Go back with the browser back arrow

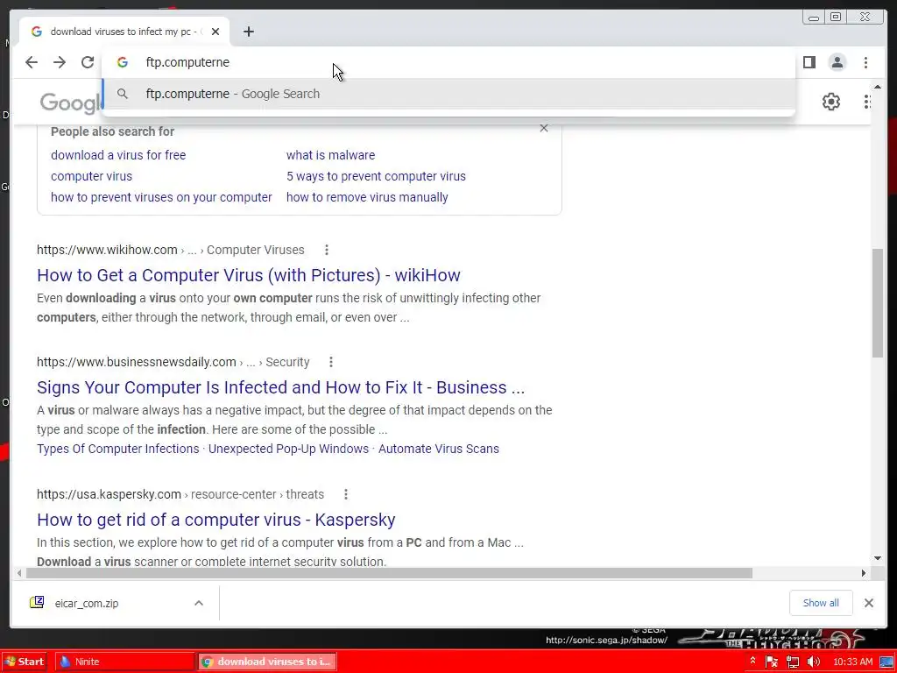click(32, 62)
